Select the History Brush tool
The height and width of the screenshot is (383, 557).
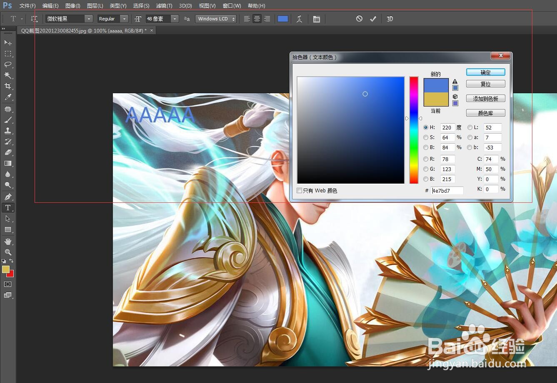coord(7,142)
